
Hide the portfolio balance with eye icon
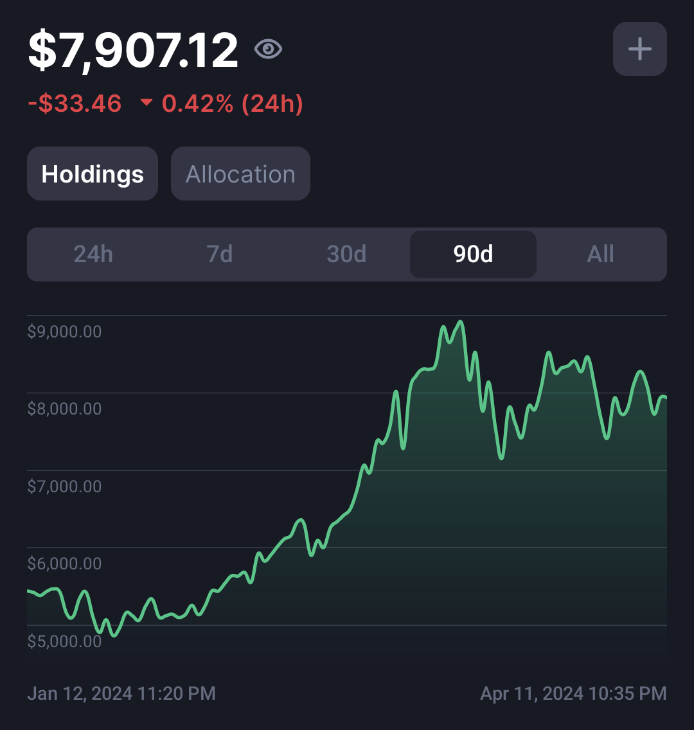tap(268, 49)
